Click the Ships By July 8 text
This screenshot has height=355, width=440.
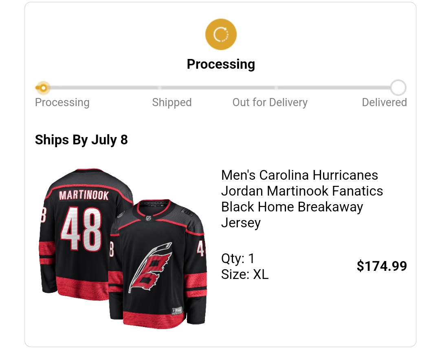[x=81, y=140]
